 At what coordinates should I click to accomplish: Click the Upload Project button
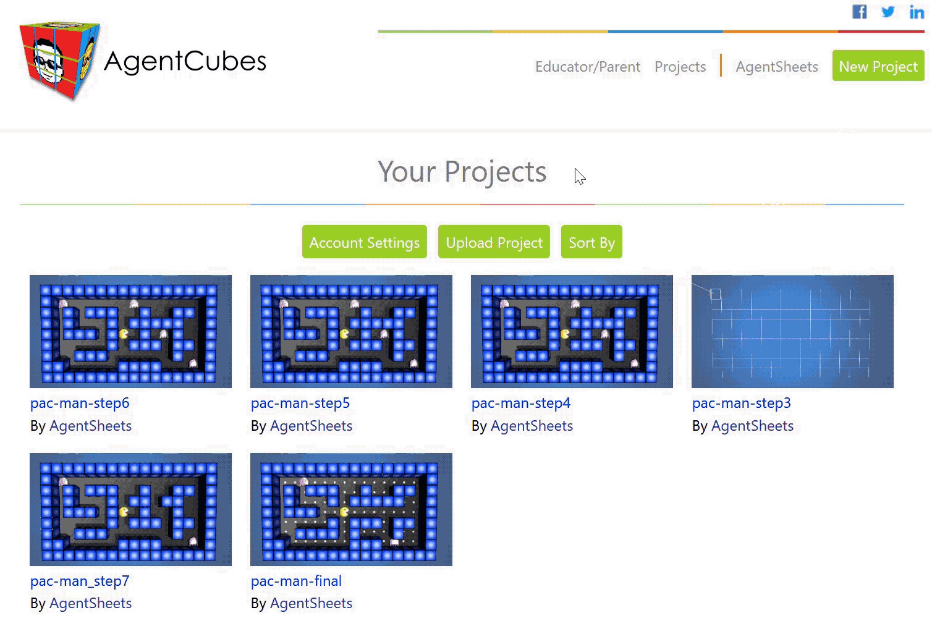(x=494, y=242)
